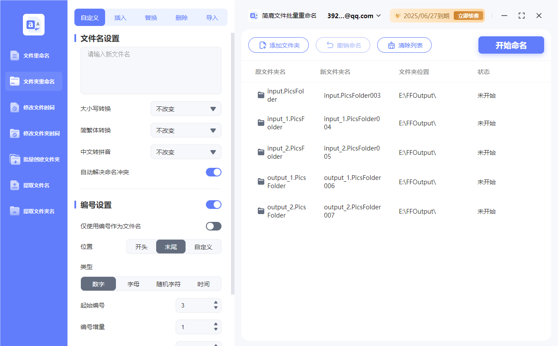Open the 文件重命名 sidebar tool
The height and width of the screenshot is (346, 558).
point(33,55)
